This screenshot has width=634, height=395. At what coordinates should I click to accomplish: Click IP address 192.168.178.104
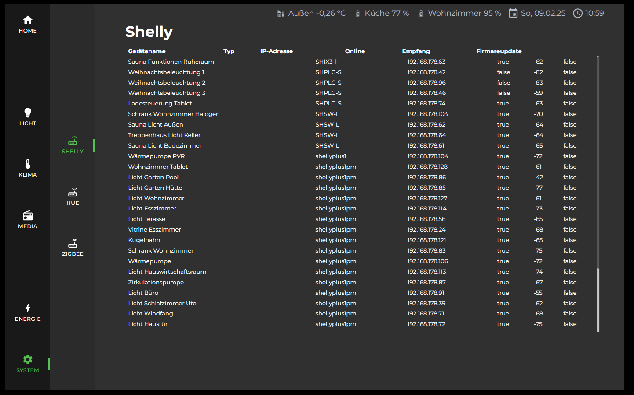pos(428,156)
